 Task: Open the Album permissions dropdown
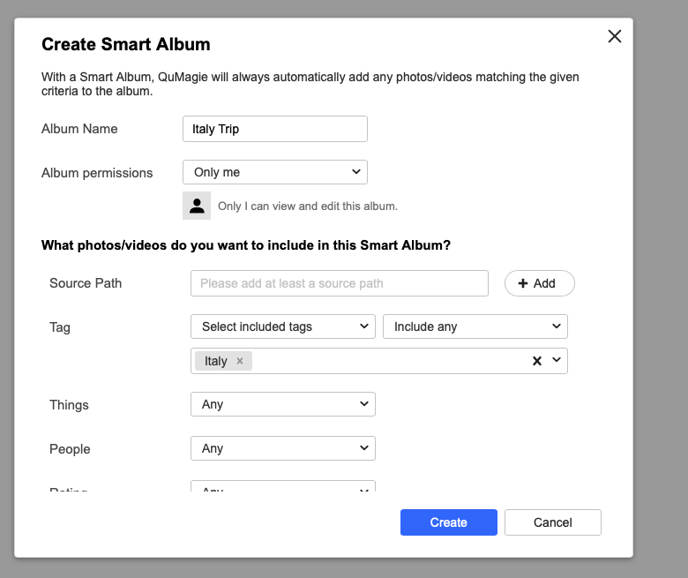[274, 172]
